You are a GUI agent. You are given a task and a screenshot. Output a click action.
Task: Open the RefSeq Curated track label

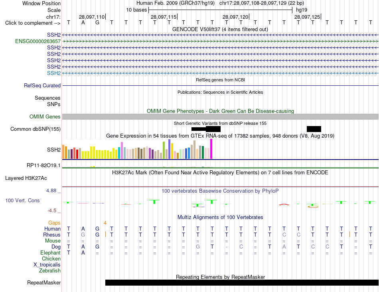pos(42,86)
